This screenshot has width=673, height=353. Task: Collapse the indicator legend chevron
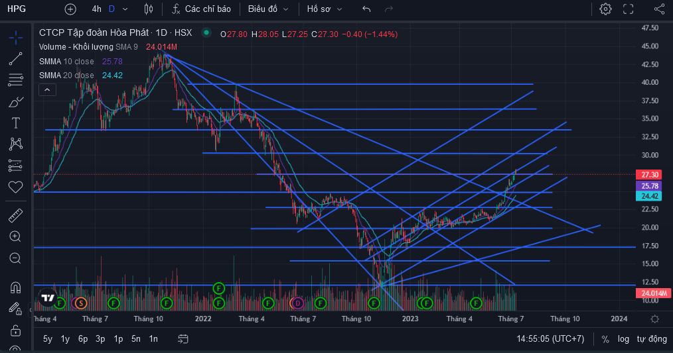coord(47,90)
